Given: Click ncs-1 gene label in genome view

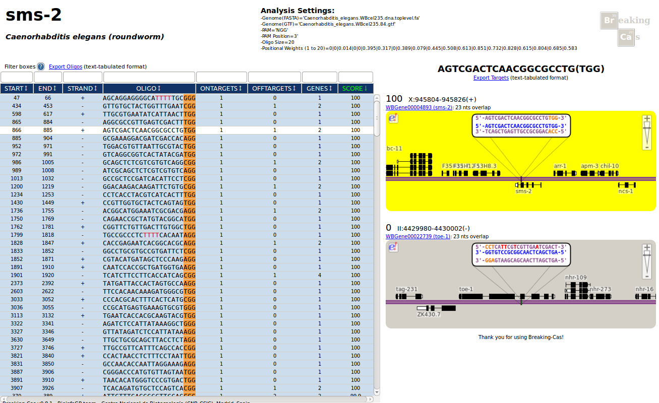Looking at the screenshot, I should coord(626,191).
